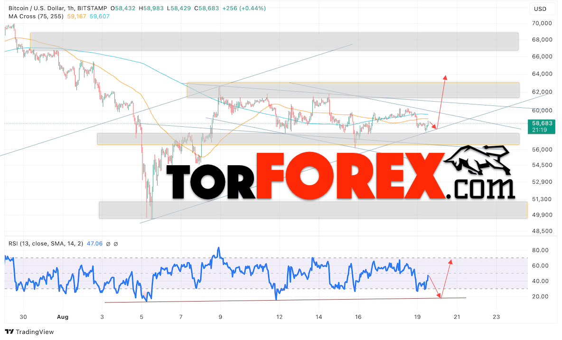Screen dimensions: 562x340
Task: Click the open value O58,432
Action: pos(123,8)
